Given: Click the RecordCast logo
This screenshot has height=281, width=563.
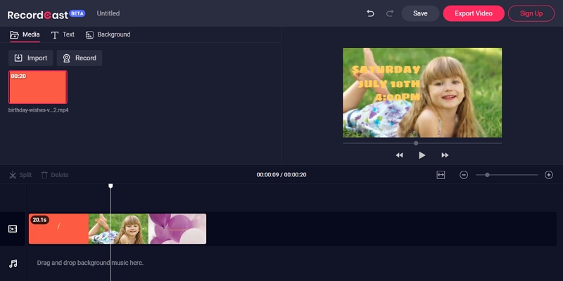Looking at the screenshot, I should coord(38,15).
